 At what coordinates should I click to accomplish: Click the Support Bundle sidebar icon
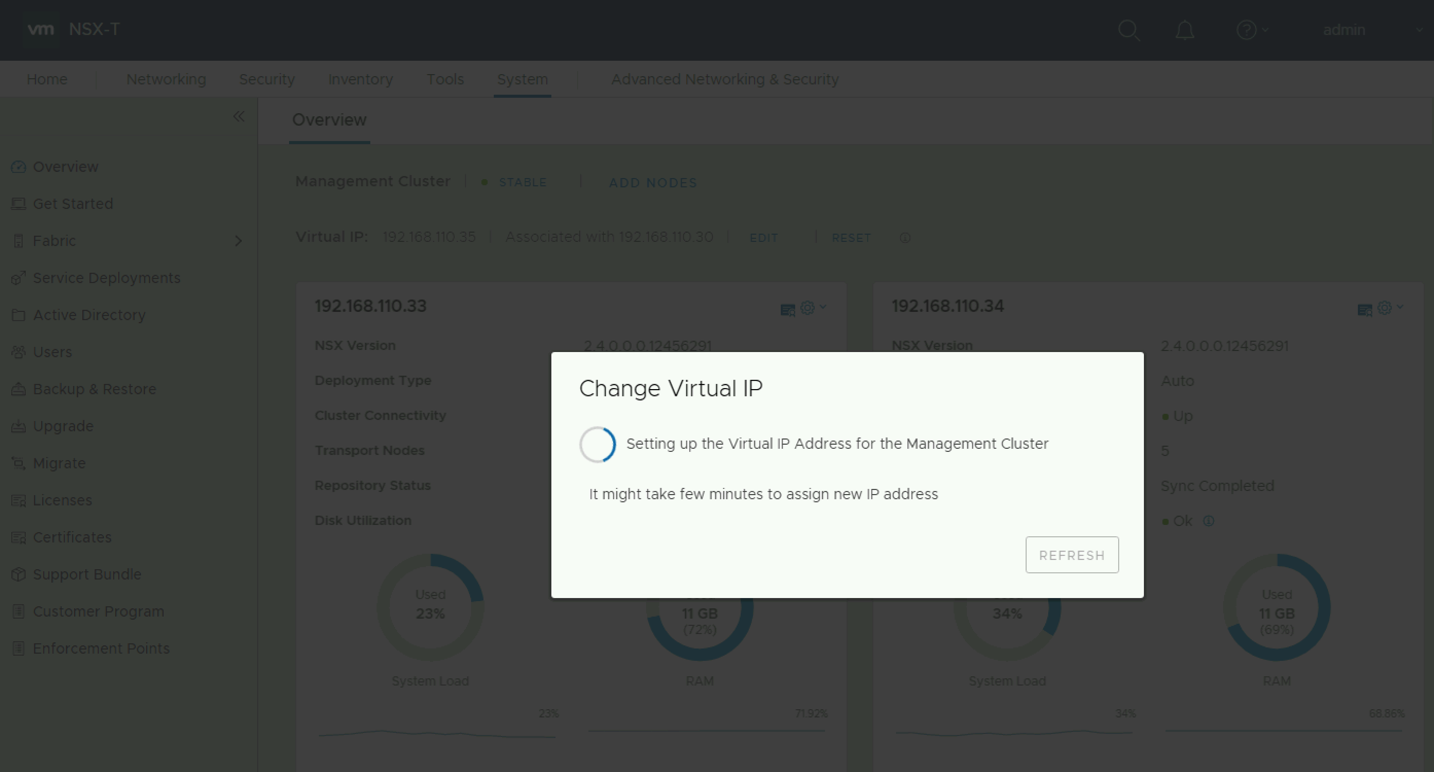click(19, 574)
